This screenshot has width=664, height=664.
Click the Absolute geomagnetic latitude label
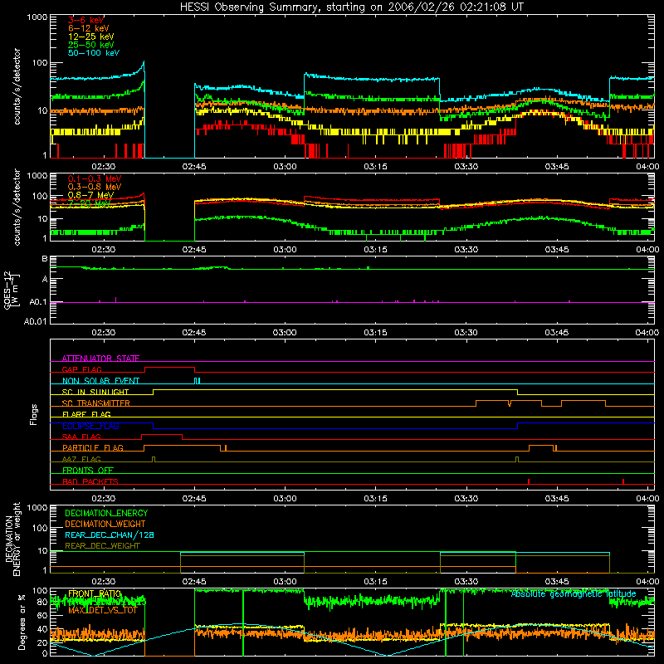[x=574, y=594]
